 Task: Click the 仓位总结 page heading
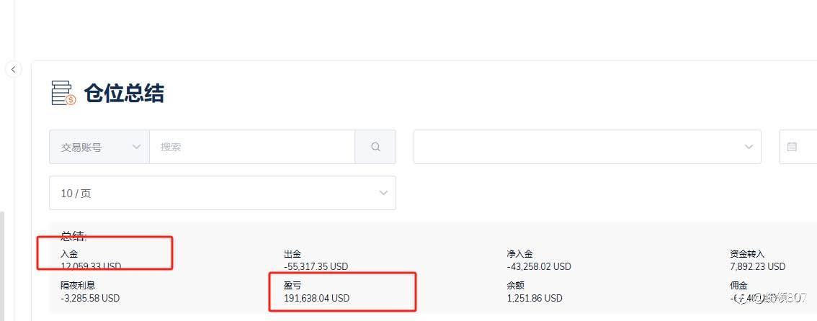[x=124, y=94]
